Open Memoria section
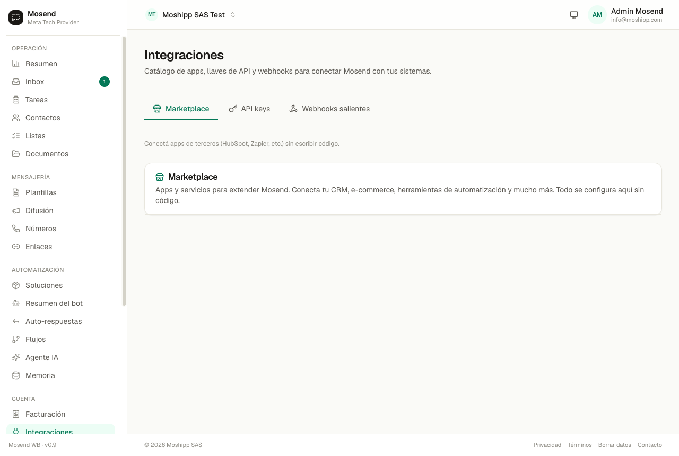 (x=60, y=375)
